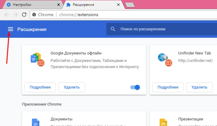This screenshot has height=126, width=217.
Task: Open the hamburger main menu in Extensions
Action: click(x=10, y=29)
